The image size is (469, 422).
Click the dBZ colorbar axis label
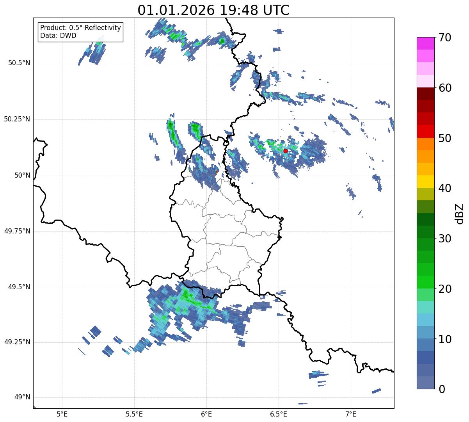tap(460, 213)
